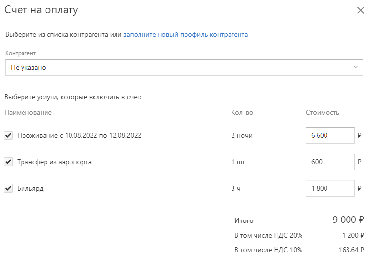The image size is (371, 264).
Task: Click the Трансфер из аэропорта label
Action: [x=54, y=162]
